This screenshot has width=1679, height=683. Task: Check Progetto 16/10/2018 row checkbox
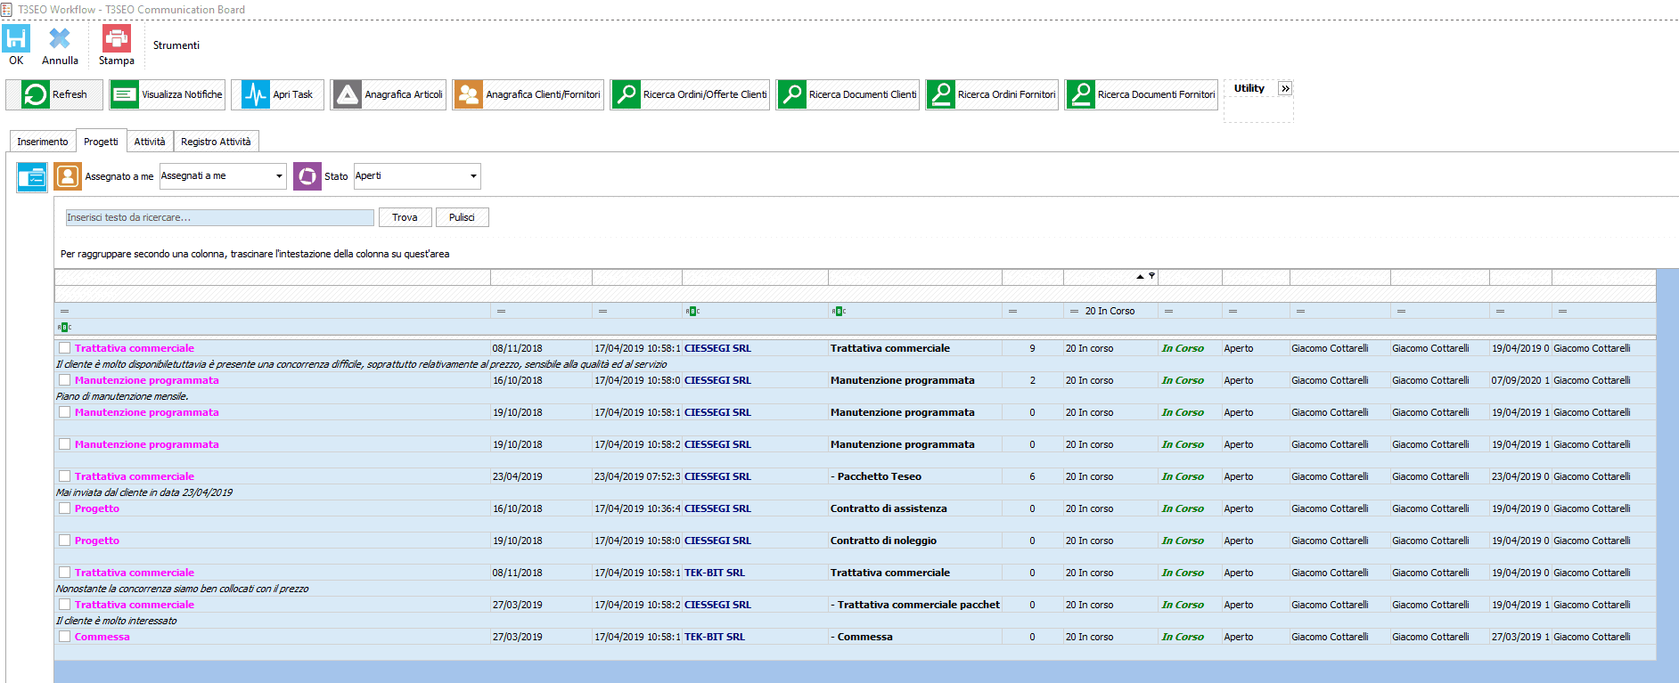pos(64,508)
